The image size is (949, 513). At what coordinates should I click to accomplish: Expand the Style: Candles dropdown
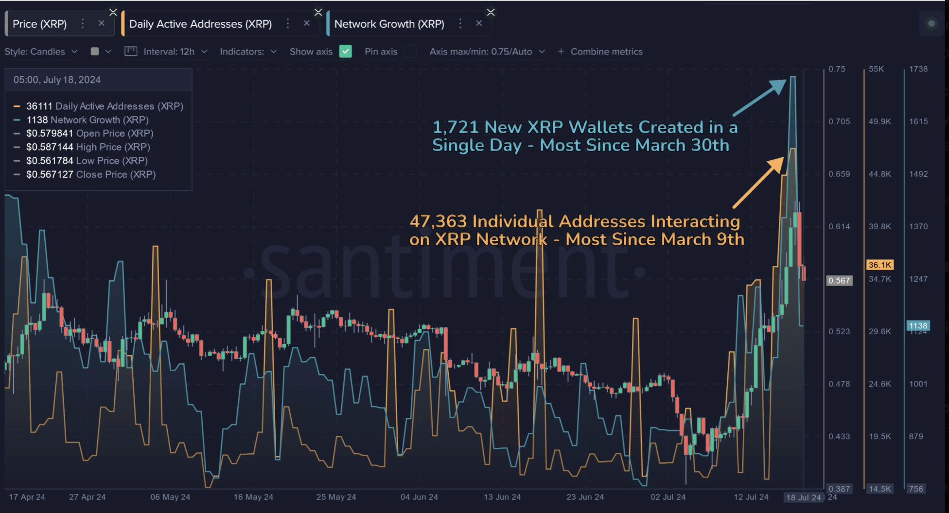pos(41,51)
